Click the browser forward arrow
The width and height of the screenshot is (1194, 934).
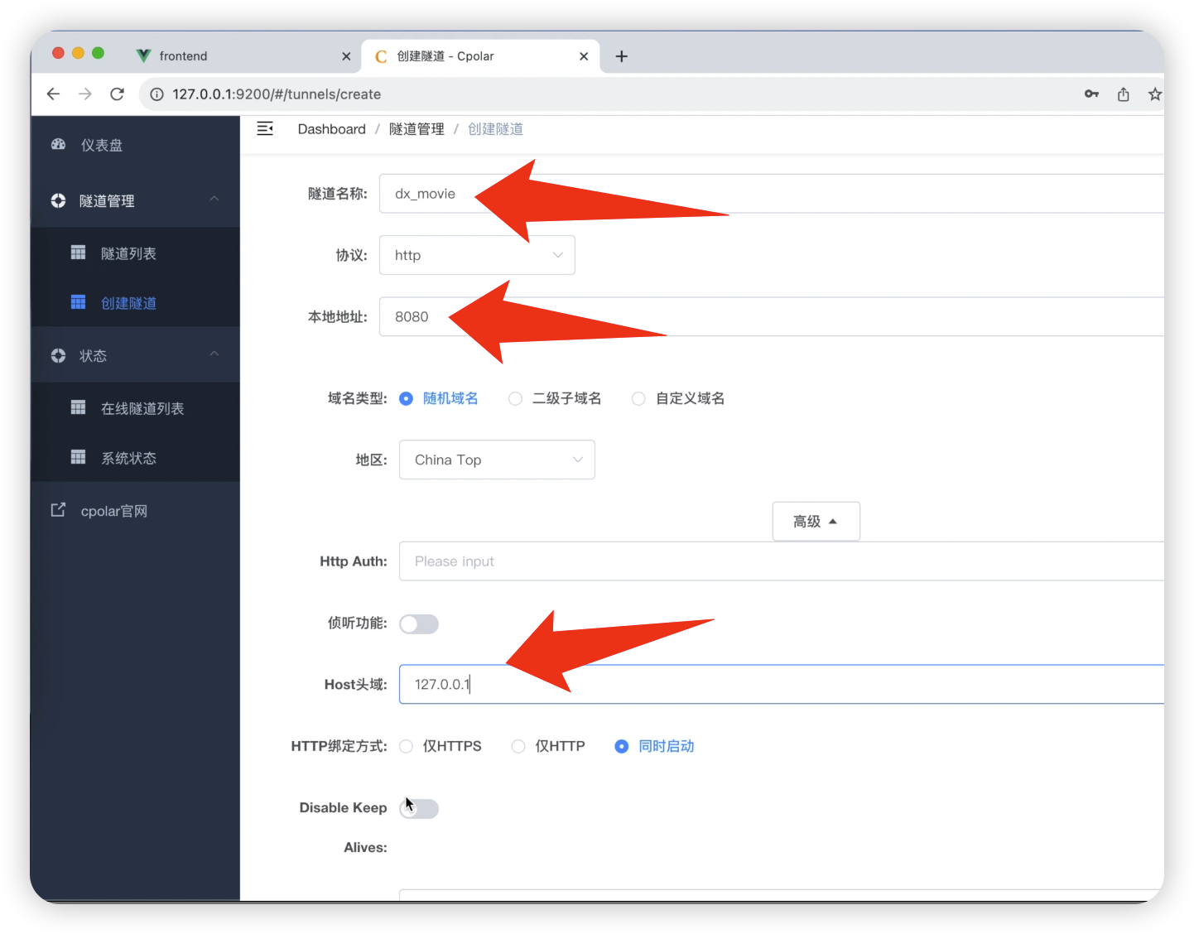pyautogui.click(x=85, y=94)
